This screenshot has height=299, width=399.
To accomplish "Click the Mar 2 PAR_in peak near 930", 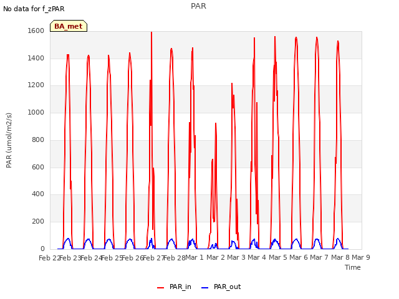I will [216, 123].
